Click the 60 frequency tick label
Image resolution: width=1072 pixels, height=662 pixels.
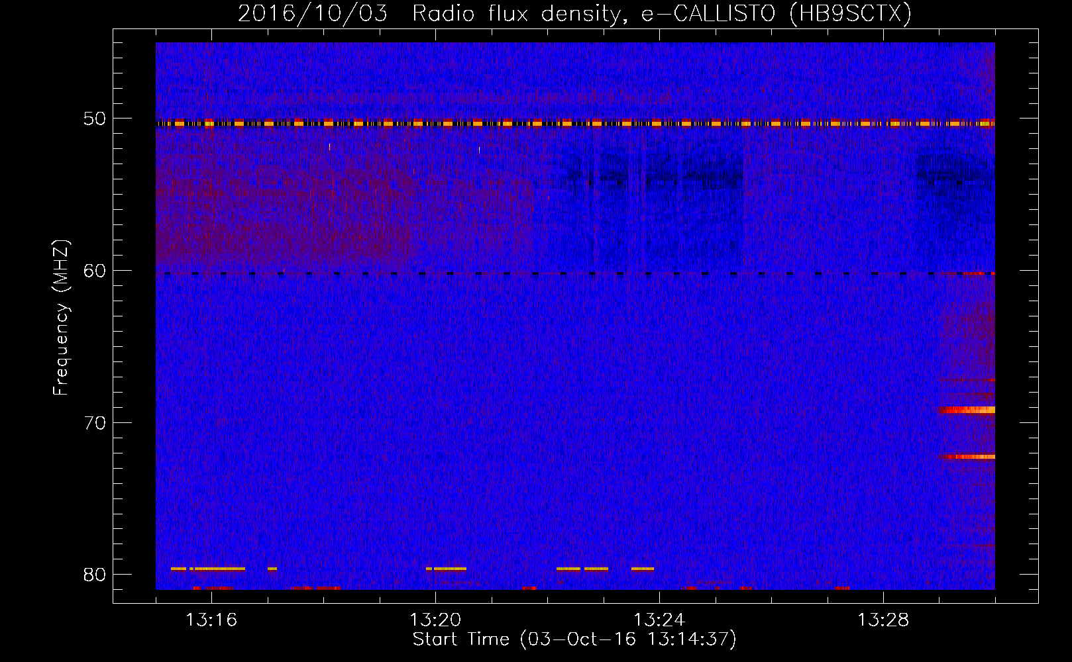pos(95,271)
